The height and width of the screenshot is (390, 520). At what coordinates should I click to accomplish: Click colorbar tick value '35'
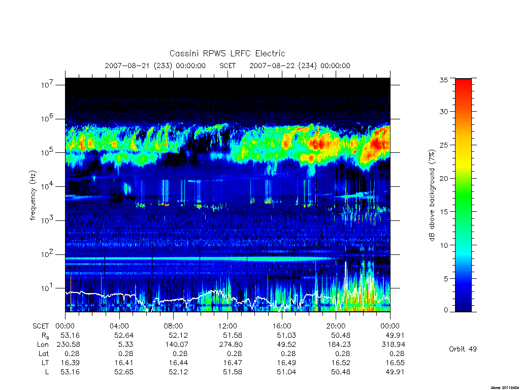(443, 80)
